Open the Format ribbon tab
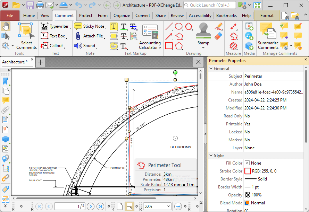 pos(267,16)
